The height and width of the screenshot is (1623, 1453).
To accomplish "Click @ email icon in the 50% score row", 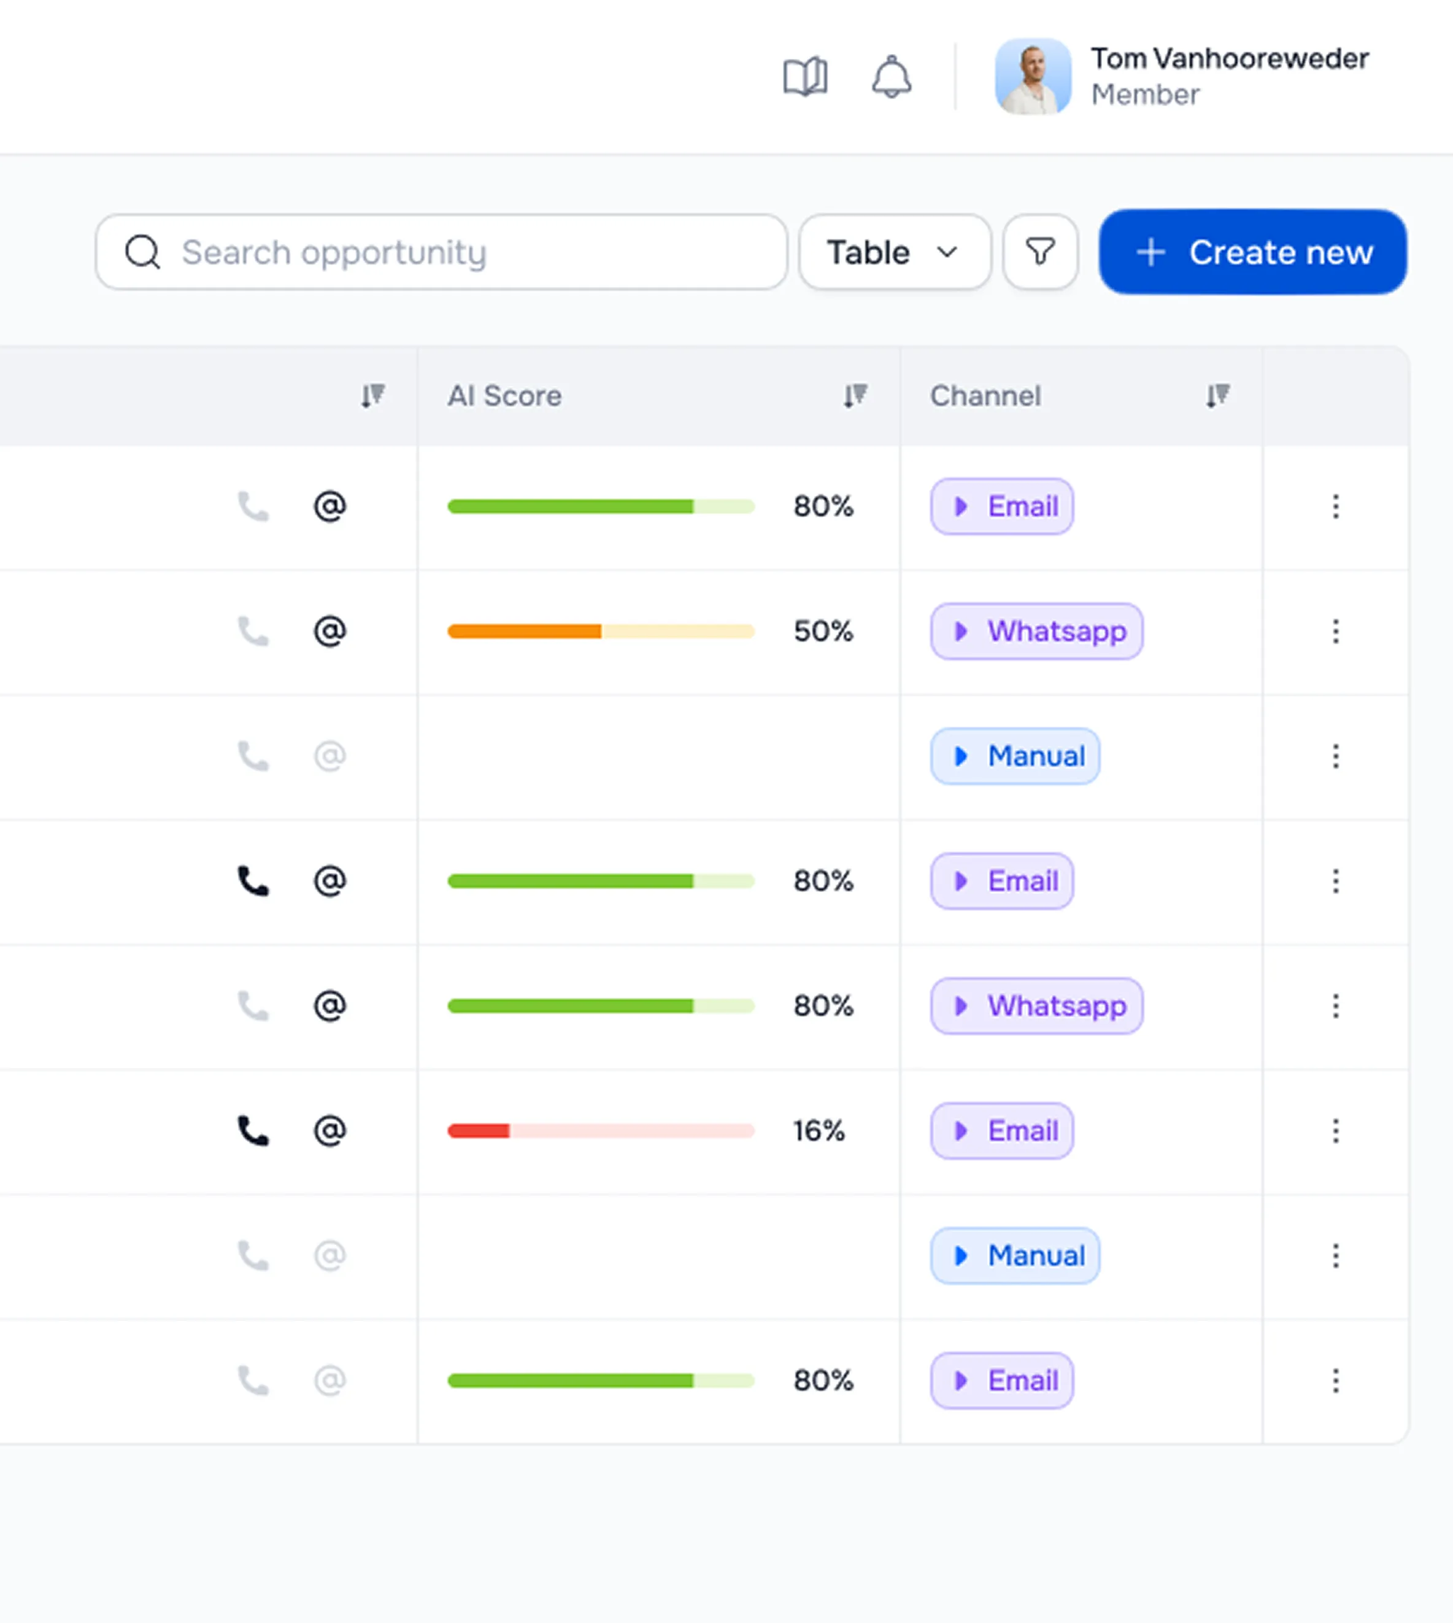I will point(329,631).
